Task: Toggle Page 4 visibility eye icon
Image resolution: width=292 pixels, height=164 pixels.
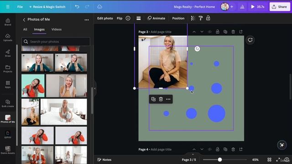Action: coord(210,149)
